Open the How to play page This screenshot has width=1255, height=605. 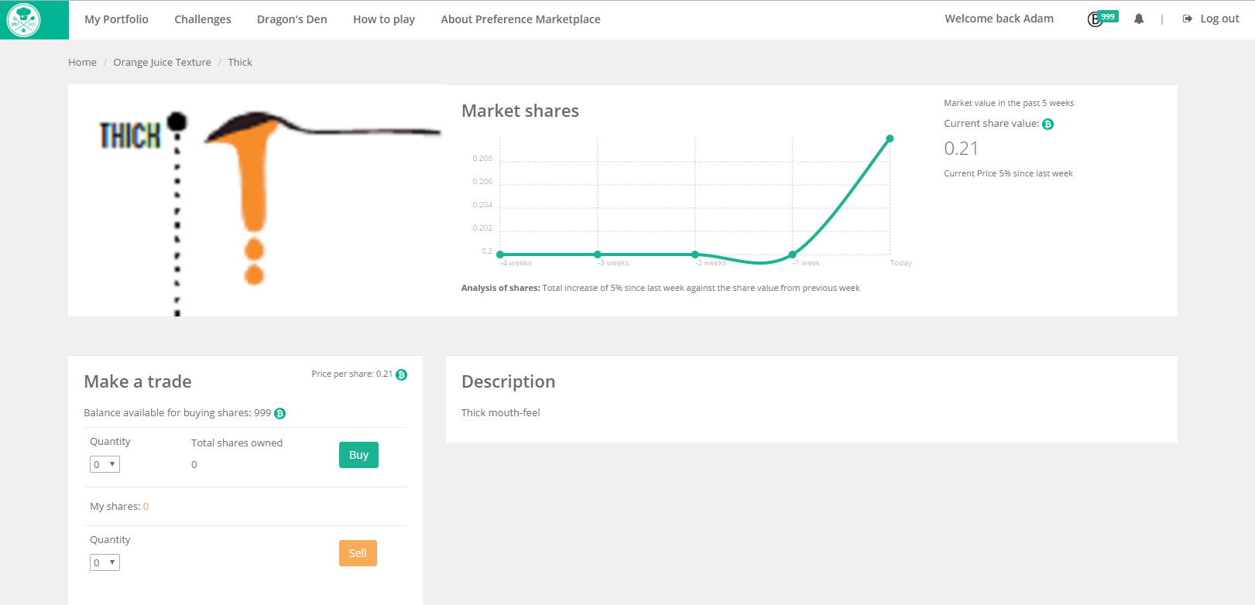383,19
